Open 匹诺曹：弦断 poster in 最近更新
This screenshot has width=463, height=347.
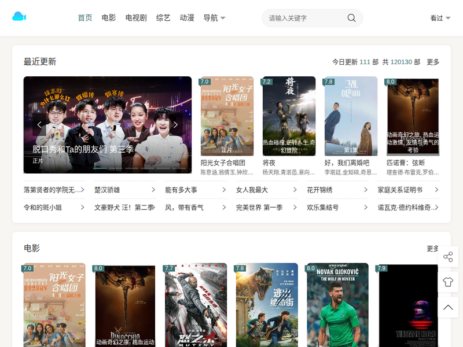413,116
